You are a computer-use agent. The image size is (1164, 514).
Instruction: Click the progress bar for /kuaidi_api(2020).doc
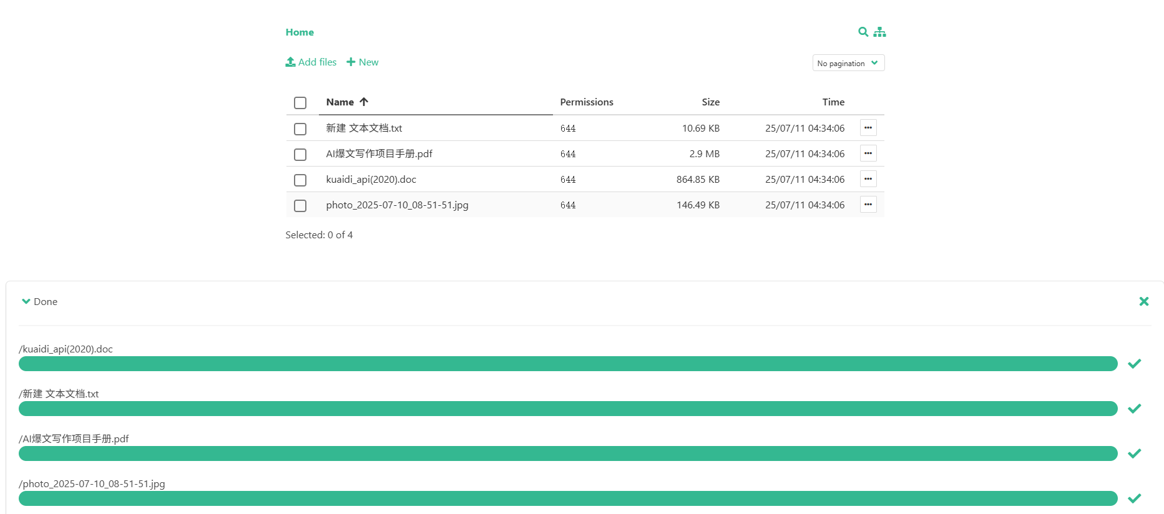pyautogui.click(x=568, y=364)
